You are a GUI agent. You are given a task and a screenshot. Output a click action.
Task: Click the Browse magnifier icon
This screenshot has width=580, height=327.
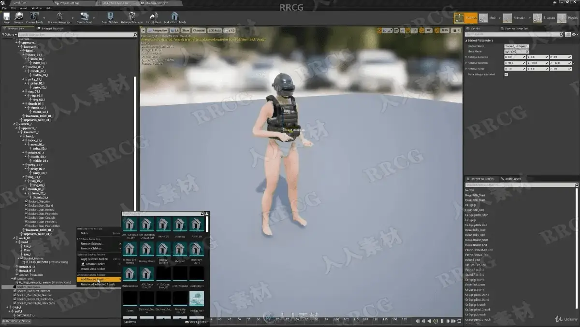[x=19, y=17]
